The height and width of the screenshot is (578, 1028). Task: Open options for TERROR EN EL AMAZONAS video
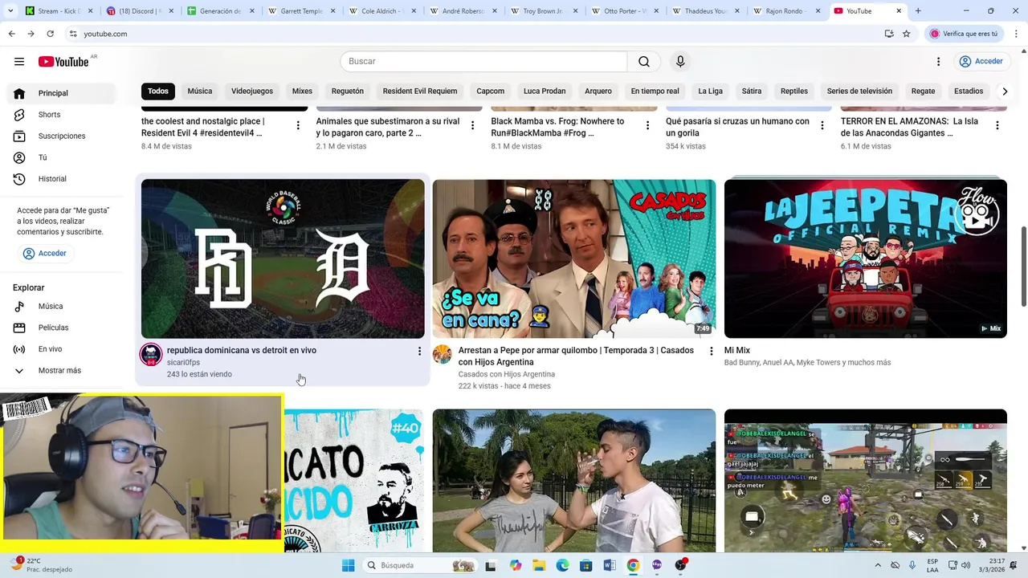click(997, 125)
